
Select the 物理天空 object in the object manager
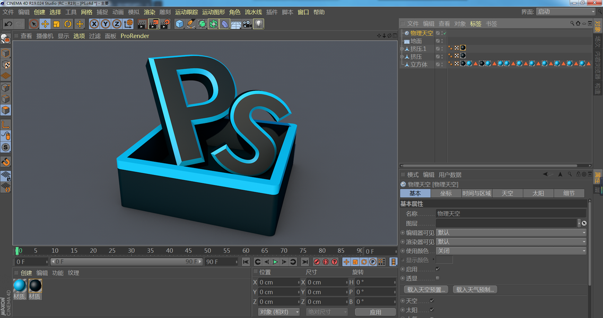[422, 33]
